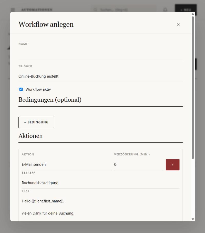Screen dimensions: 205x233
Task: Click the dialog scrollbar down arrow
Action: [193, 219]
